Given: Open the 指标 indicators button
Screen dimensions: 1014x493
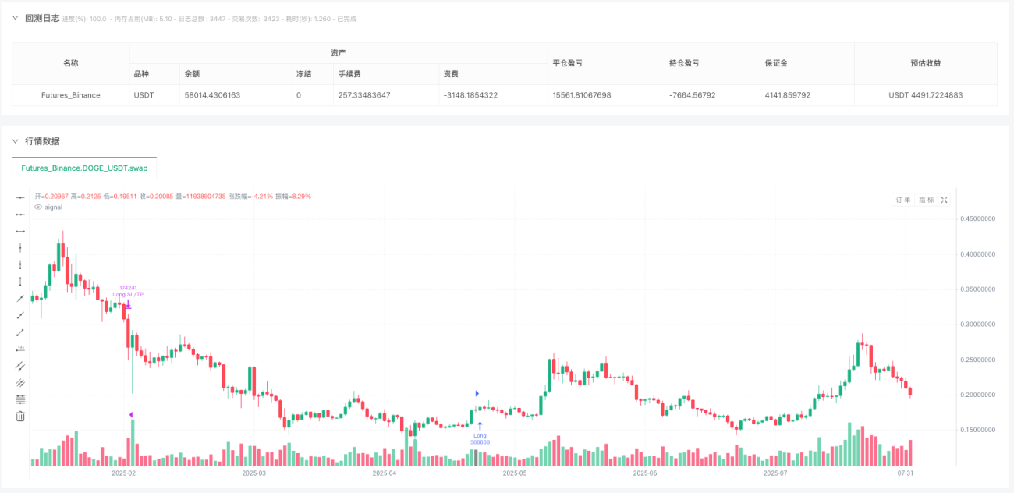Looking at the screenshot, I should tap(925, 200).
